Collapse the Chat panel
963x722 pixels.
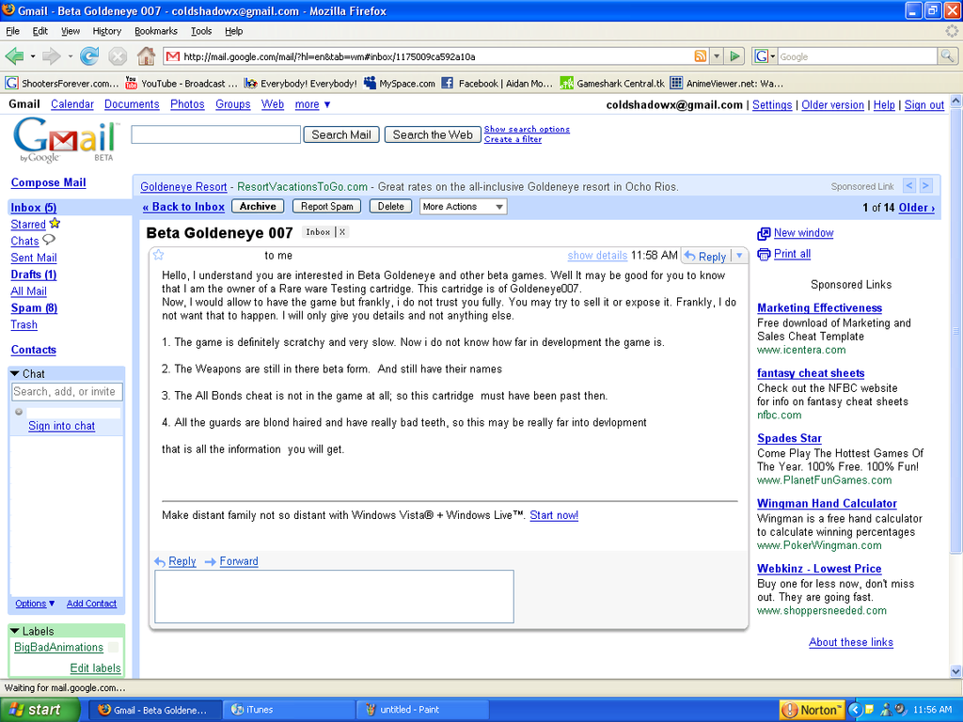(x=15, y=374)
